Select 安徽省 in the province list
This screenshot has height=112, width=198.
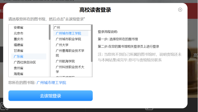point(29,27)
